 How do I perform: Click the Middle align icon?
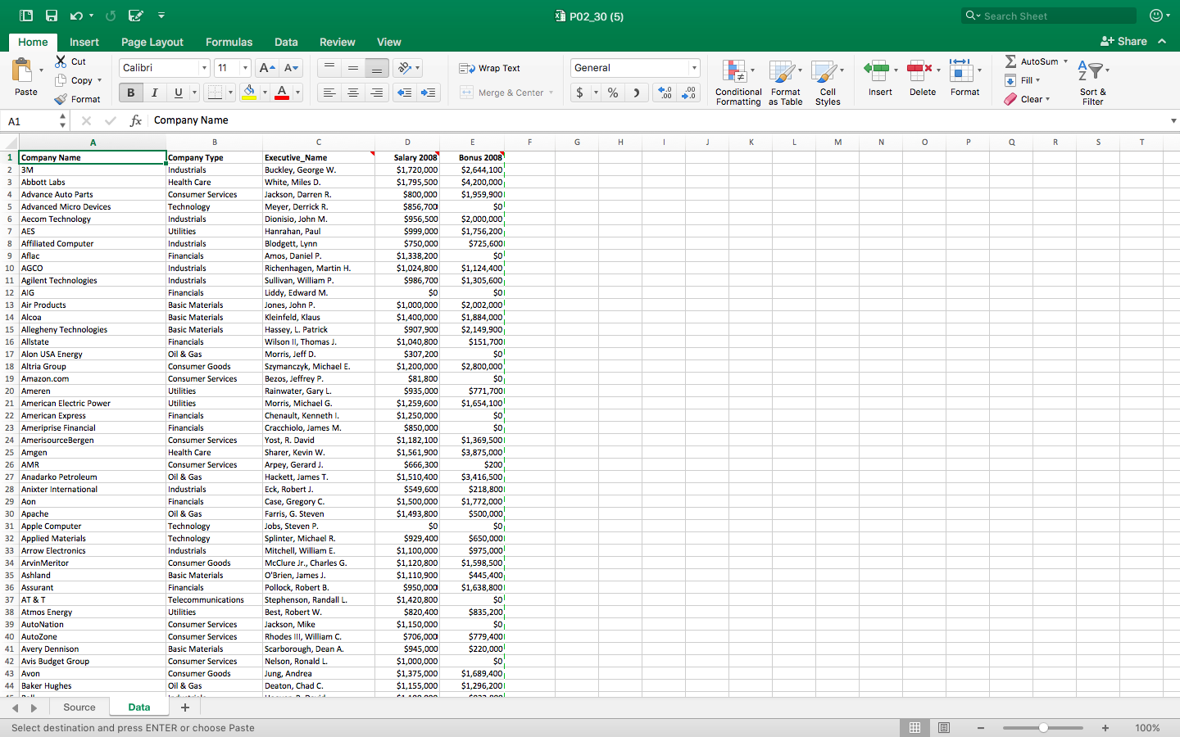tap(353, 68)
